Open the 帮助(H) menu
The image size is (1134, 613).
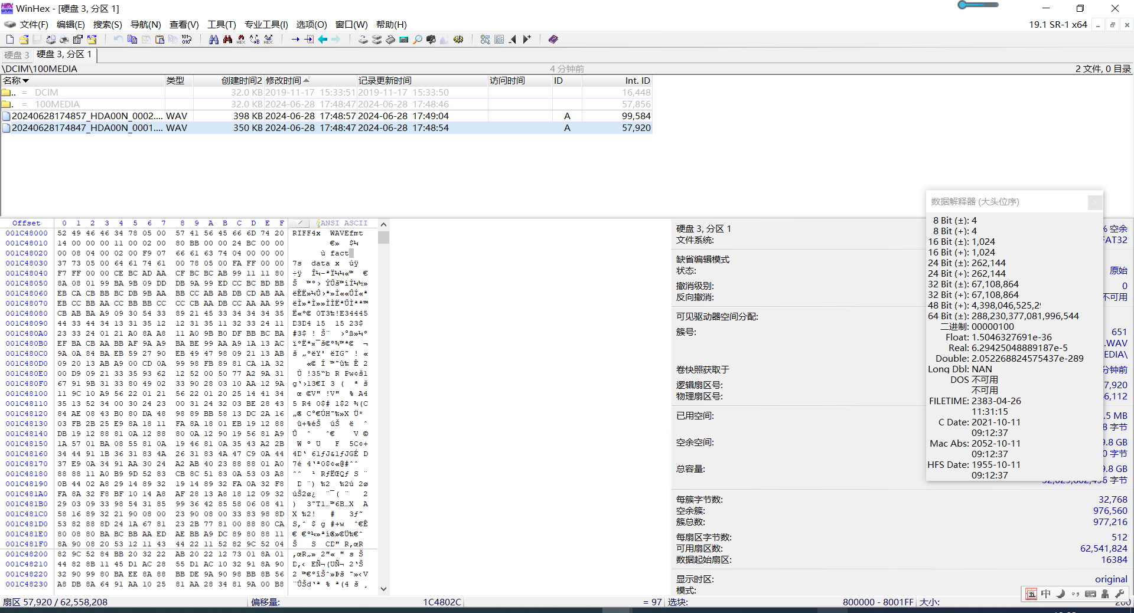pos(391,24)
